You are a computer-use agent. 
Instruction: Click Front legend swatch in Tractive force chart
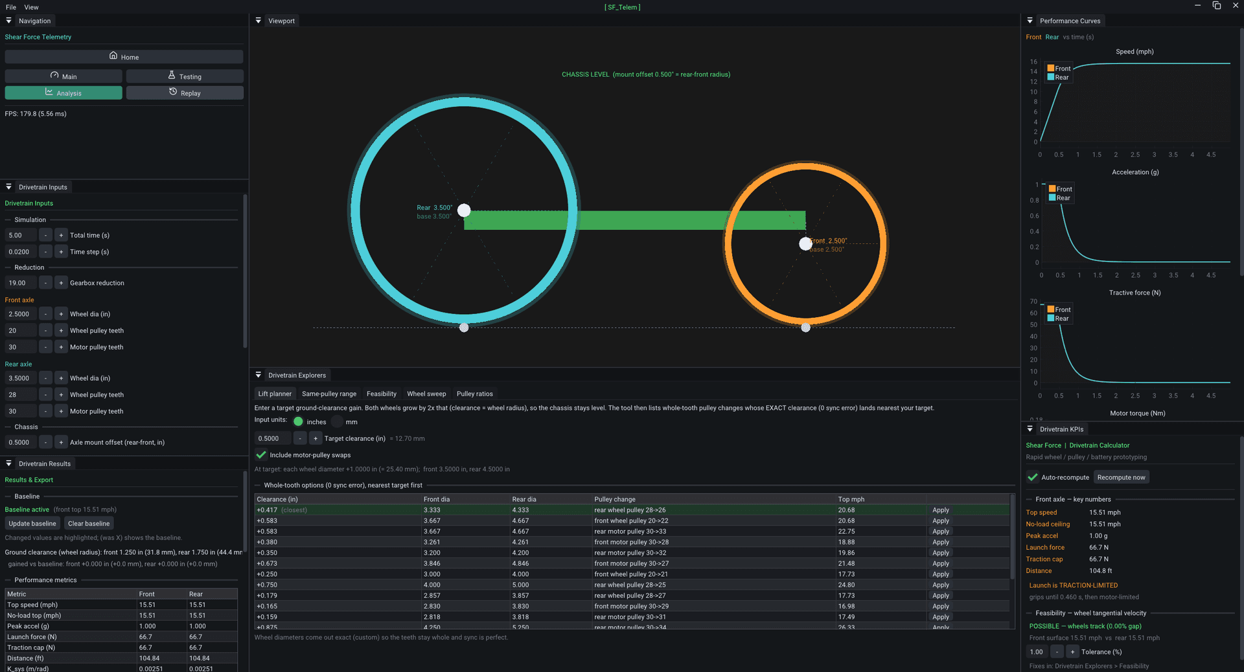coord(1051,309)
